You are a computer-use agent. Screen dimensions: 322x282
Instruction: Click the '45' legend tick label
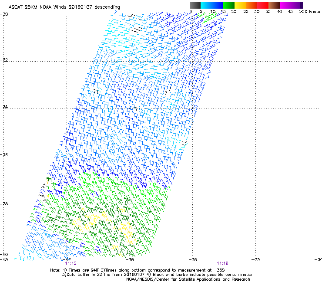[290, 12]
